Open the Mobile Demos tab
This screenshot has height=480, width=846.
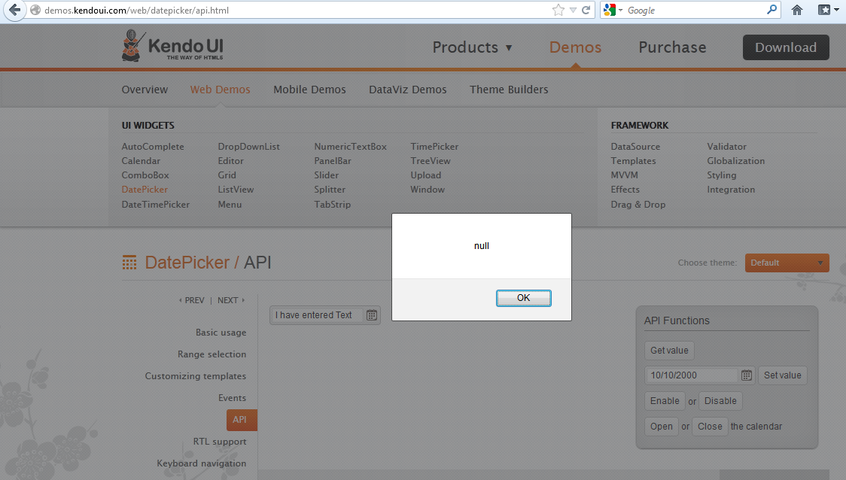coord(309,90)
